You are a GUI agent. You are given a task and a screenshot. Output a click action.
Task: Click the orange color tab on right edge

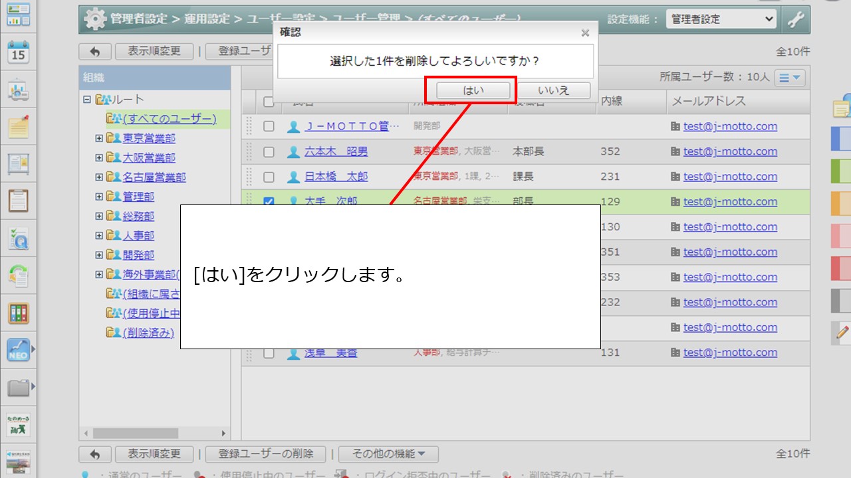point(840,204)
